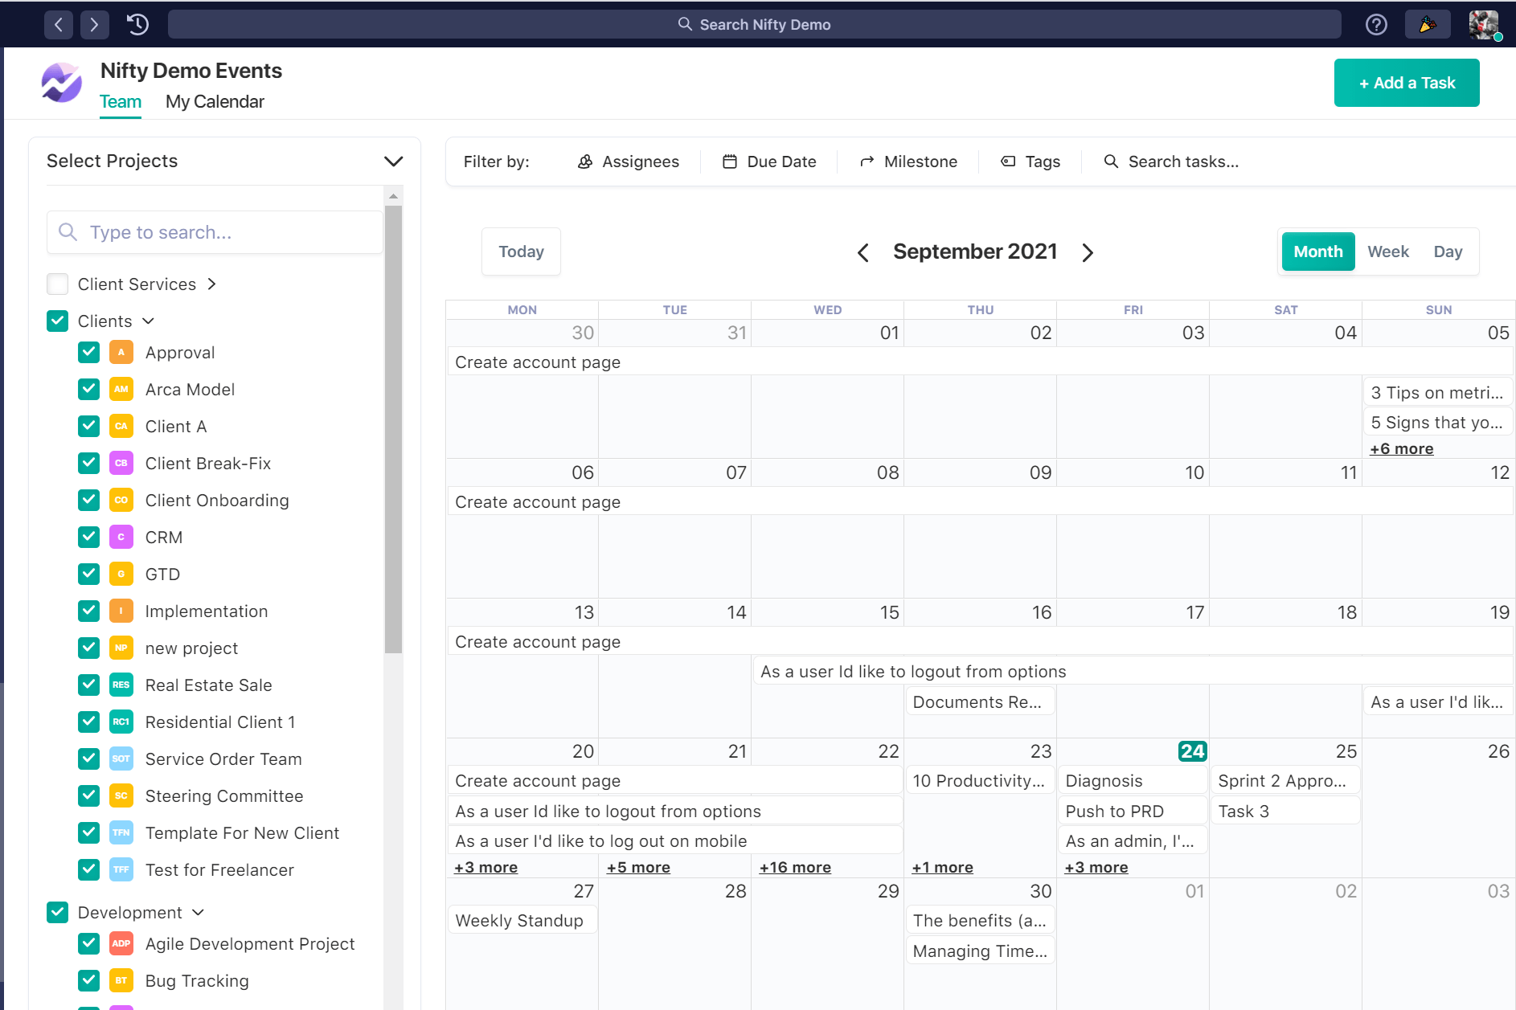The width and height of the screenshot is (1516, 1010).
Task: Uncheck the Approval project checkbox
Action: 89,353
